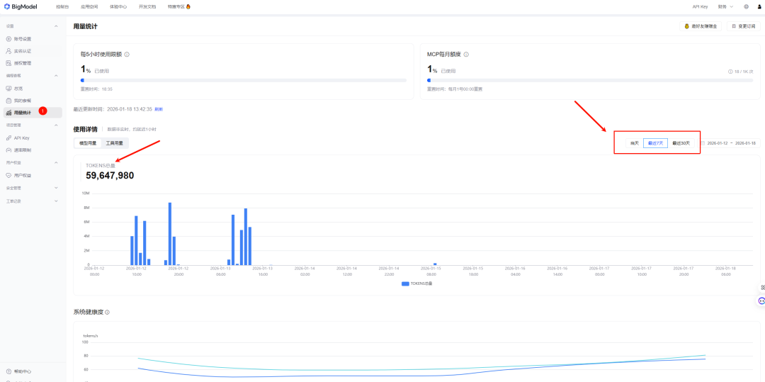This screenshot has width=765, height=382.
Task: Click the MCP每月额度 progress bar
Action: (x=590, y=80)
